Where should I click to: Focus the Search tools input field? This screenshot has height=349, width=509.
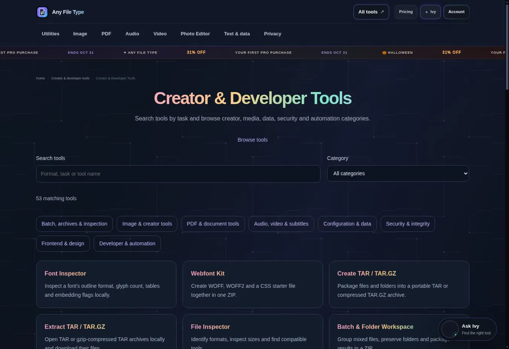pos(178,174)
